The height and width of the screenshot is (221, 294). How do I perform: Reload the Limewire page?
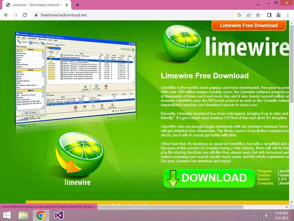click(25, 15)
